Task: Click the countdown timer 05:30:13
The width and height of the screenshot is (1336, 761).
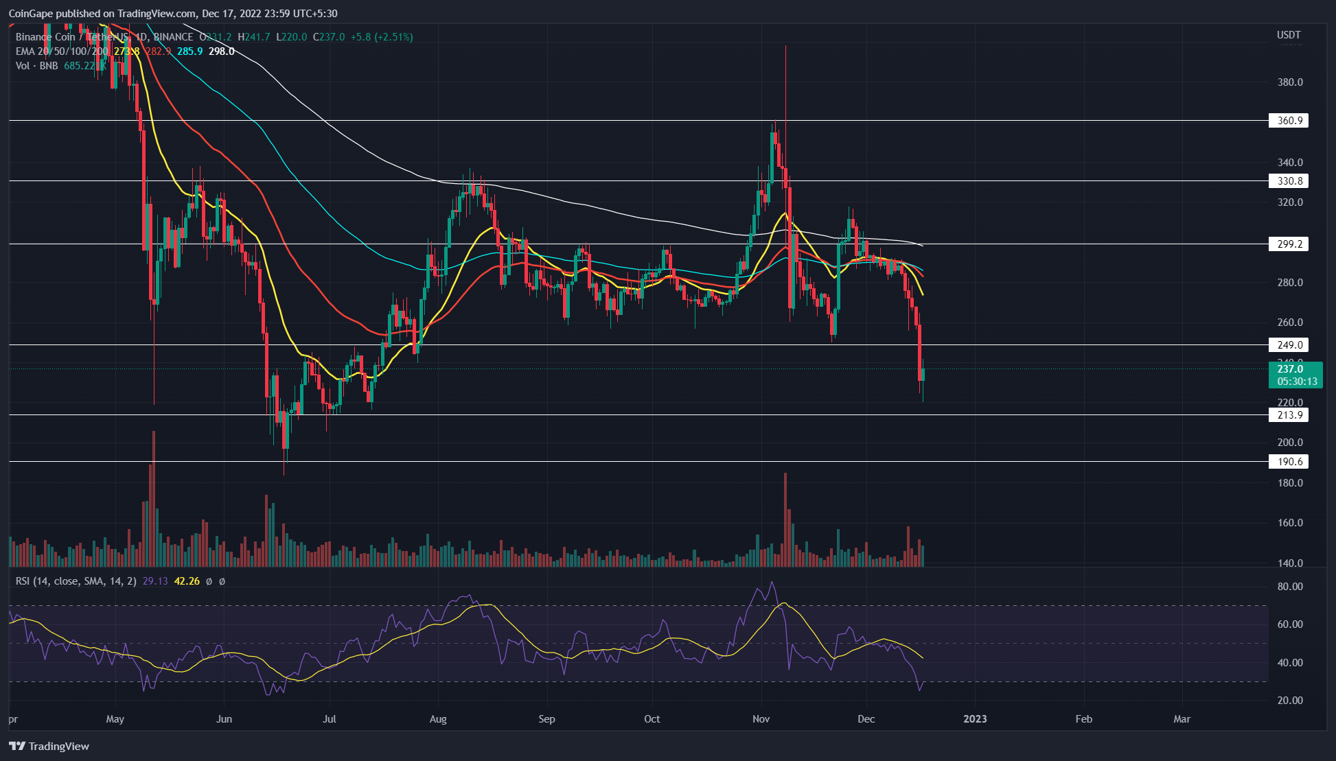Action: (x=1297, y=382)
